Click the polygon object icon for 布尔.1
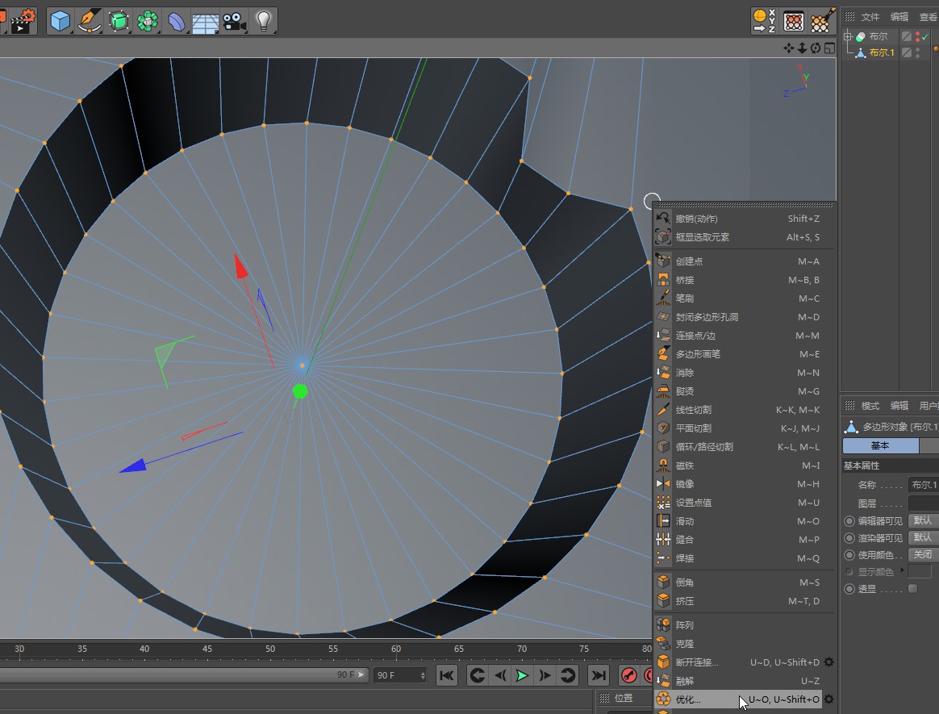Viewport: 939px width, 714px height. point(861,52)
